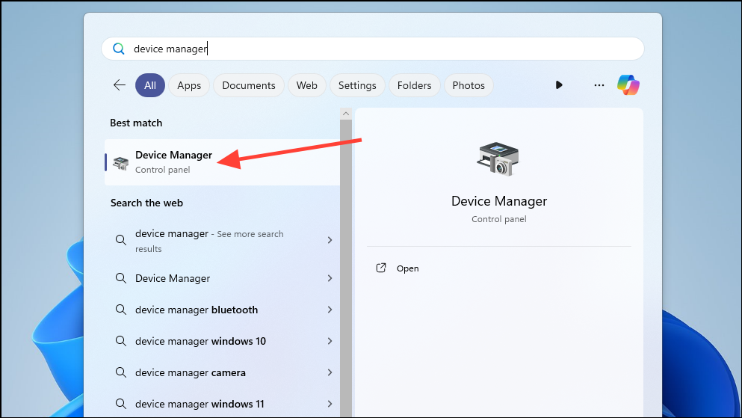Image resolution: width=742 pixels, height=418 pixels.
Task: Switch to the Apps filter tab
Action: pyautogui.click(x=189, y=85)
